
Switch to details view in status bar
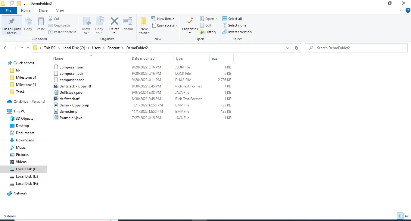tap(400, 216)
